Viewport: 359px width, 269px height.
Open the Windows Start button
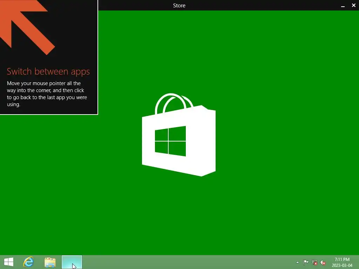coord(9,262)
